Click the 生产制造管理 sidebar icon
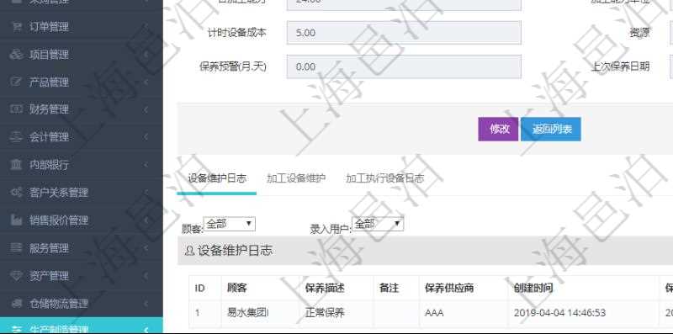This screenshot has width=673, height=334. 16,330
